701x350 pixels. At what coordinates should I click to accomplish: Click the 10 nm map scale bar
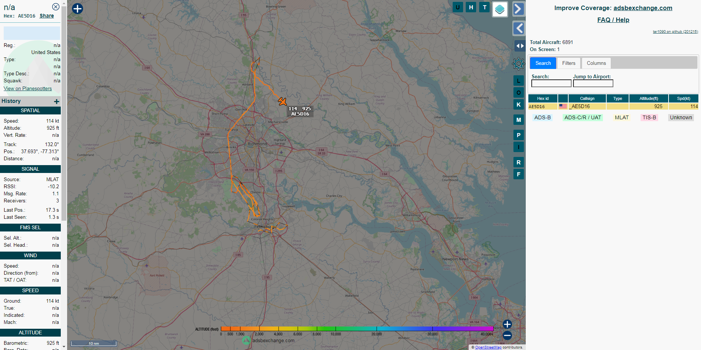point(94,343)
